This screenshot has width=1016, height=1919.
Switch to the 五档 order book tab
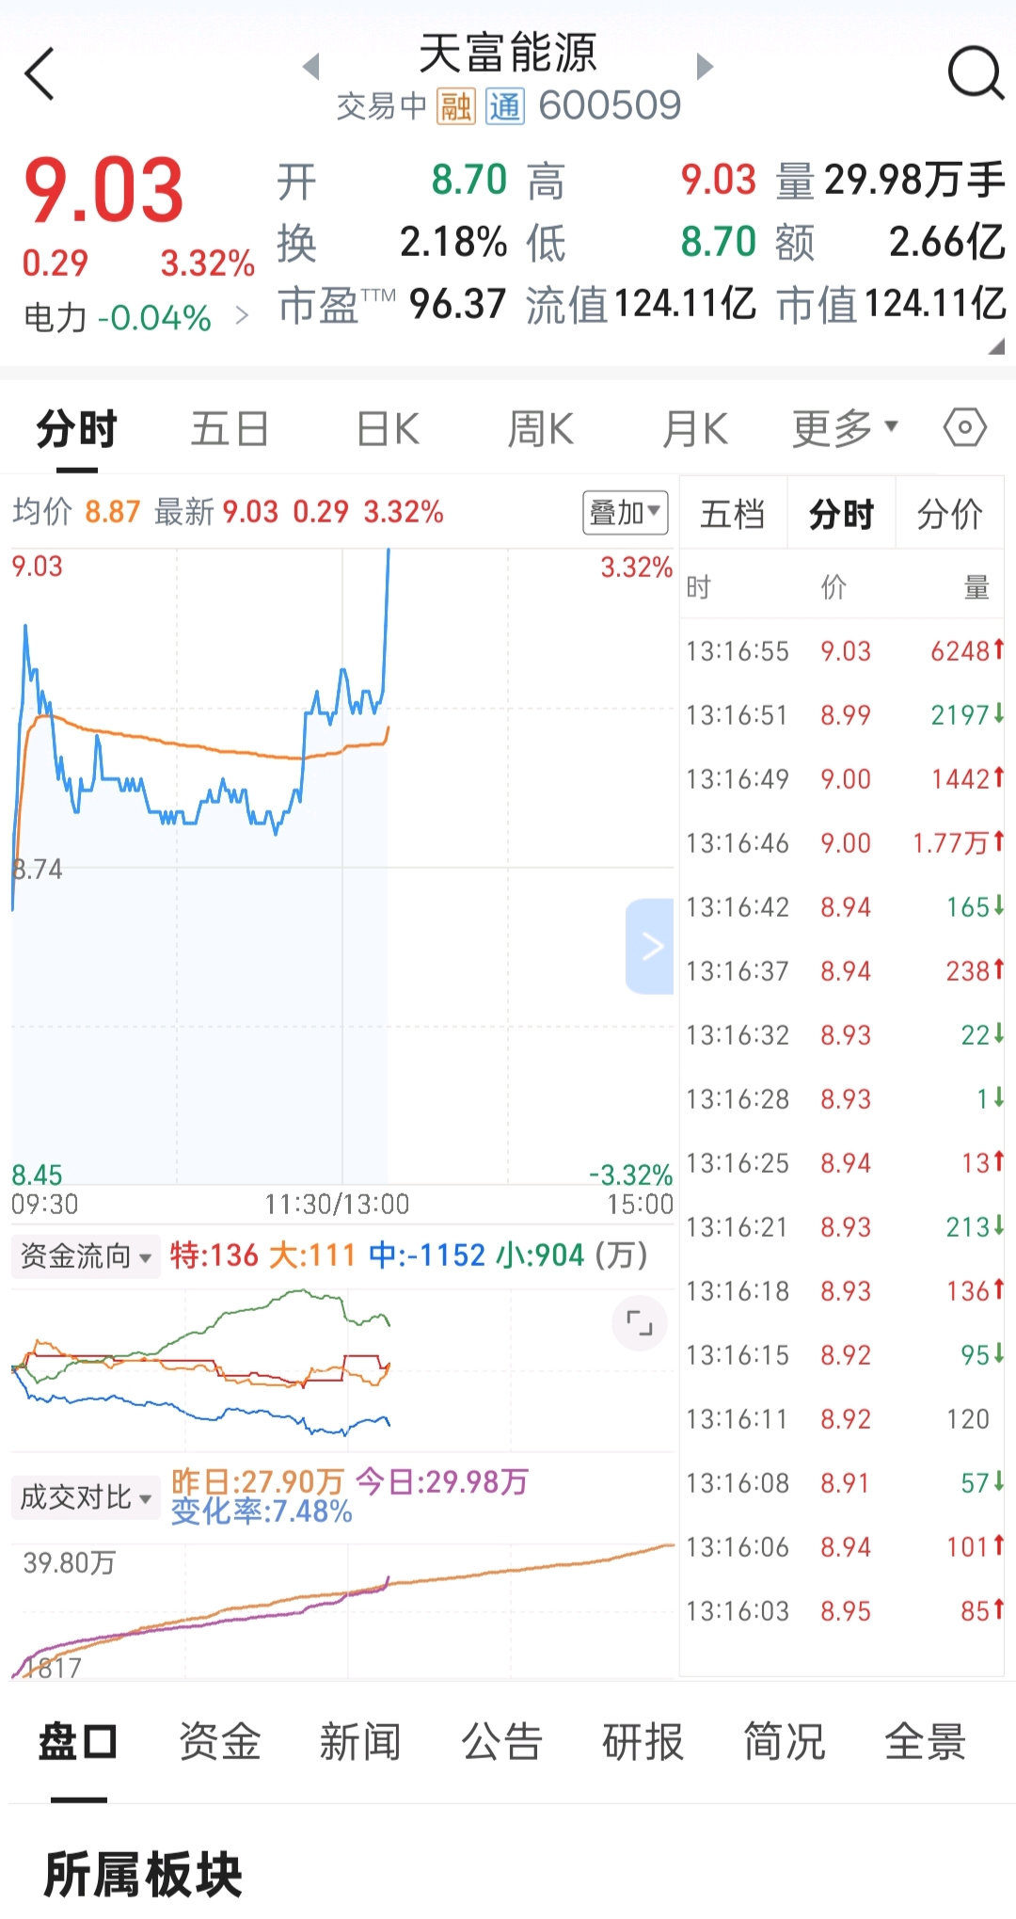click(x=733, y=514)
